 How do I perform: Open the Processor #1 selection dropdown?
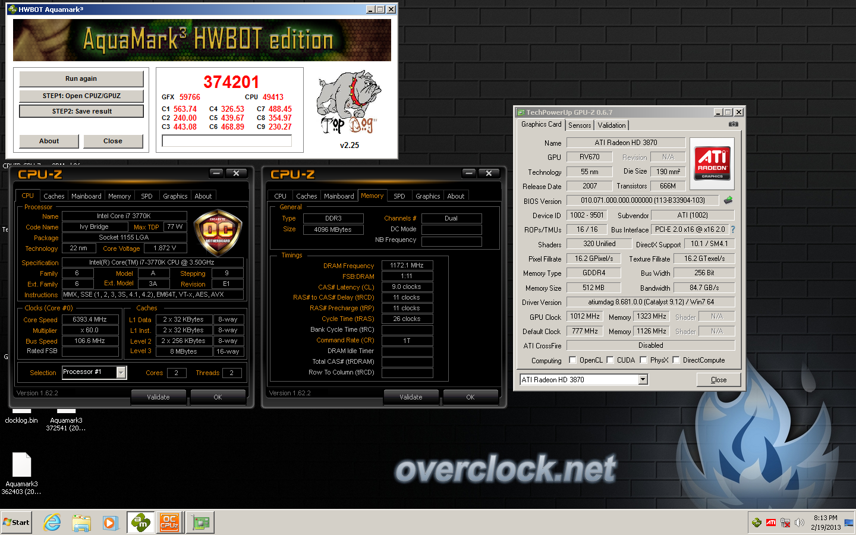pos(121,372)
